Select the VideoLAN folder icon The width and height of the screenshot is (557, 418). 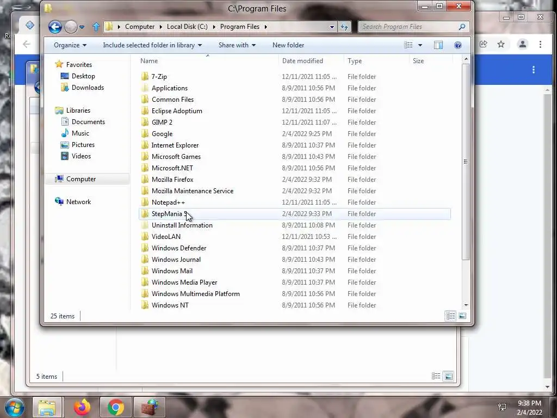coord(145,236)
